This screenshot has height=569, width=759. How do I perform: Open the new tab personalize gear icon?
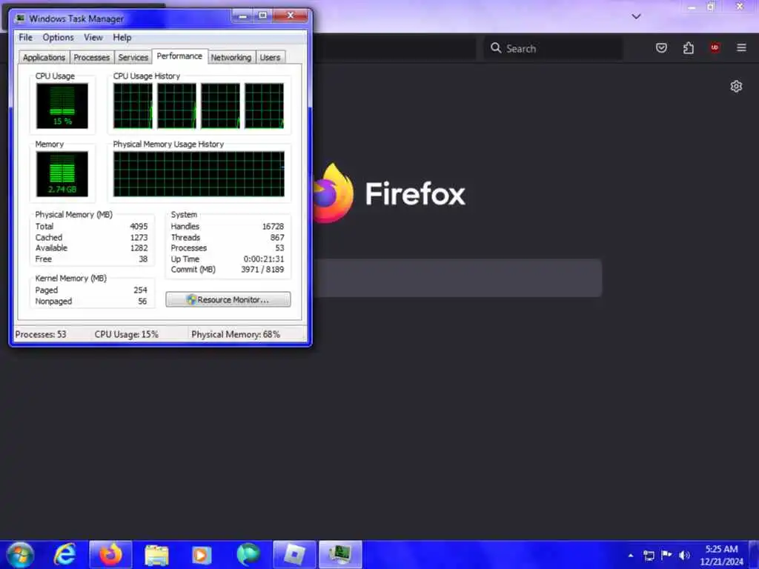pos(736,86)
